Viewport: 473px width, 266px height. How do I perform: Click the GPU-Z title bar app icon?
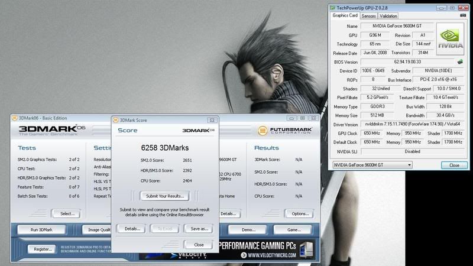pyautogui.click(x=333, y=7)
